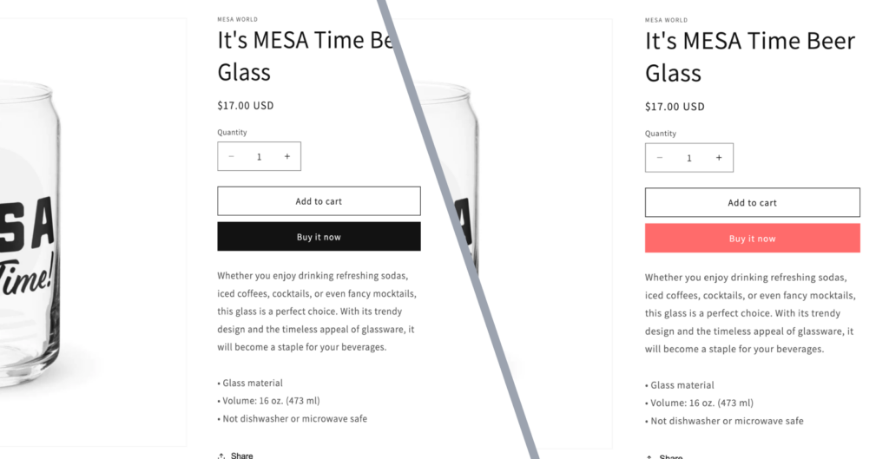
Task: Focus the quantity field on left product page
Action: tap(259, 157)
